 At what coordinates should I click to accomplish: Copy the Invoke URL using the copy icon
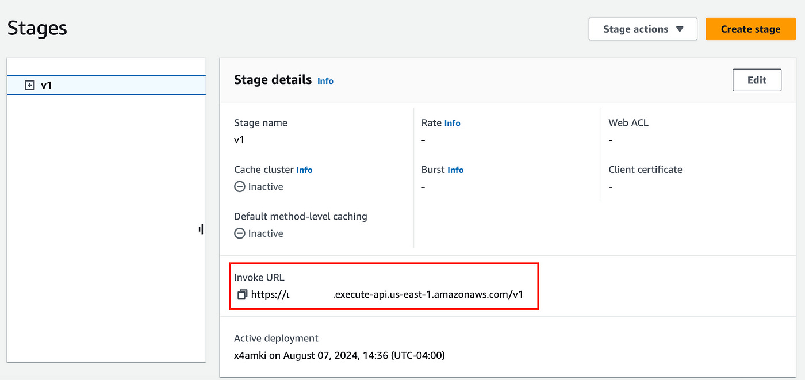click(x=242, y=294)
